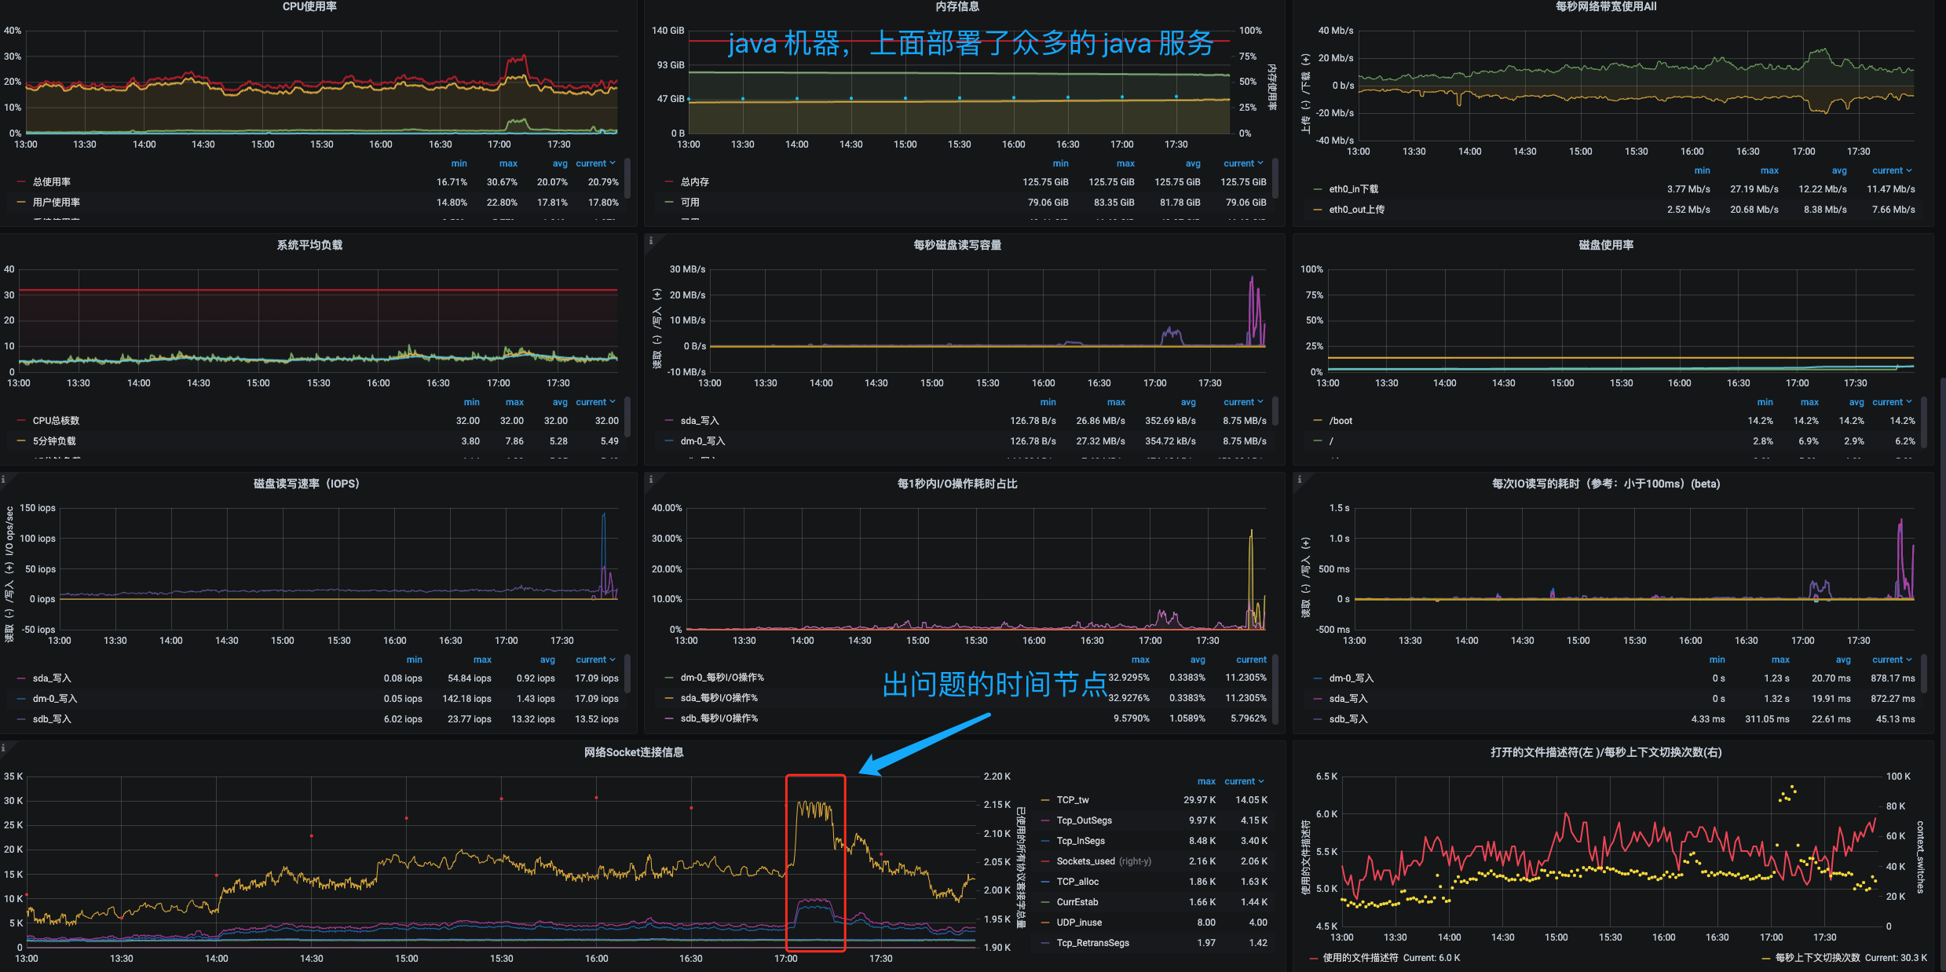This screenshot has height=972, width=1946.
Task: Click the /boot legend color swatch
Action: tap(1317, 421)
